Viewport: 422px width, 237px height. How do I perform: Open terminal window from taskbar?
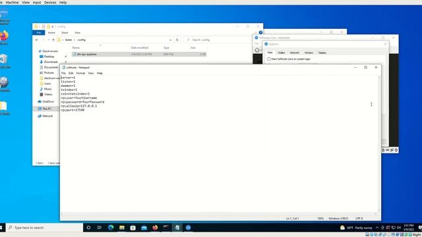pos(166,228)
